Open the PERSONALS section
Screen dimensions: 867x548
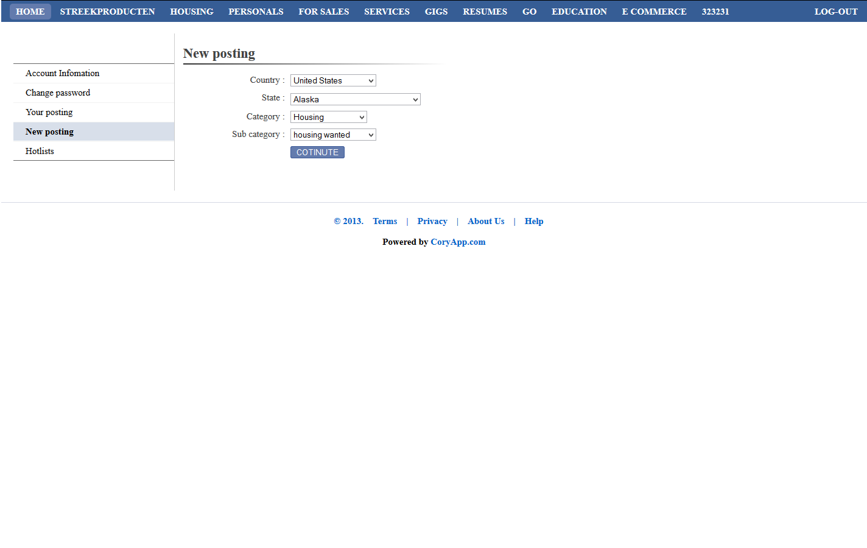pos(256,11)
